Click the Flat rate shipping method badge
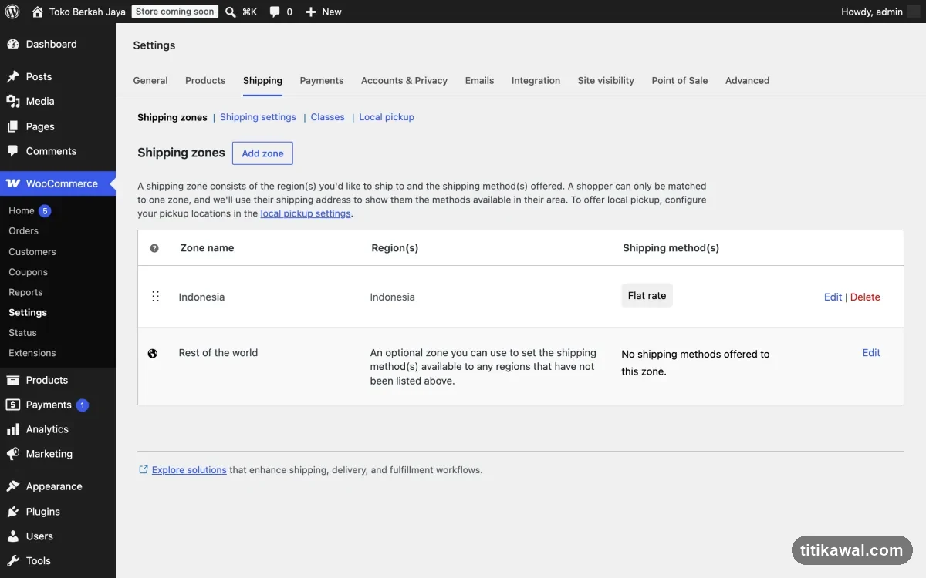Image resolution: width=926 pixels, height=578 pixels. (647, 296)
